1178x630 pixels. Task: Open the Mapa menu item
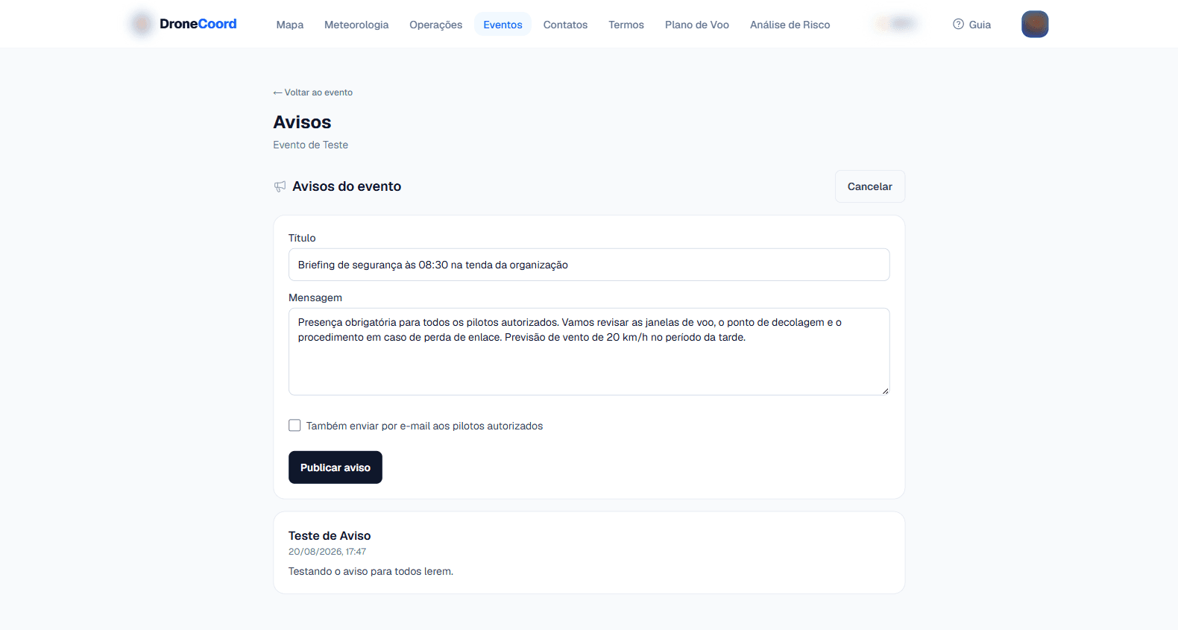pyautogui.click(x=290, y=25)
